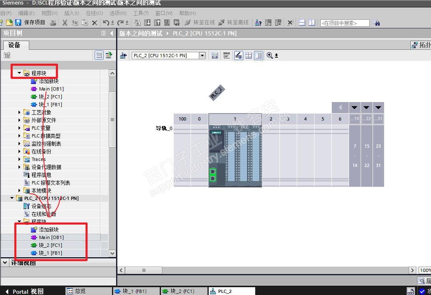
Task: Open the 插入(I) menu
Action: tap(72, 13)
